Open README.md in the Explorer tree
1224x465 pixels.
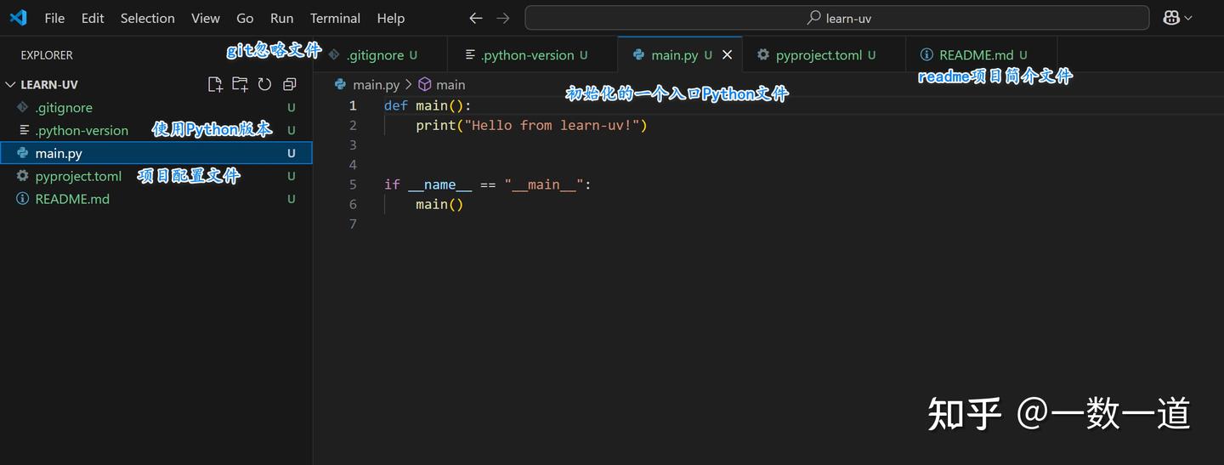coord(156,199)
